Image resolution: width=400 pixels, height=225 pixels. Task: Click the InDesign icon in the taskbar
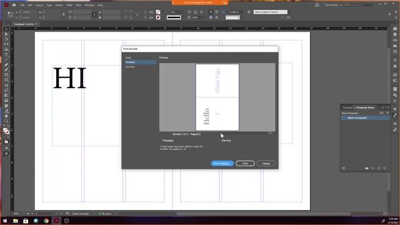[56, 221]
